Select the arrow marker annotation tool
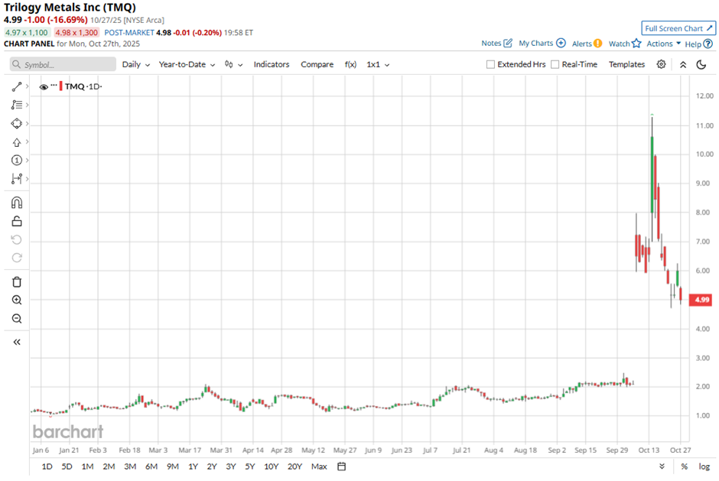The image size is (719, 481). (17, 142)
